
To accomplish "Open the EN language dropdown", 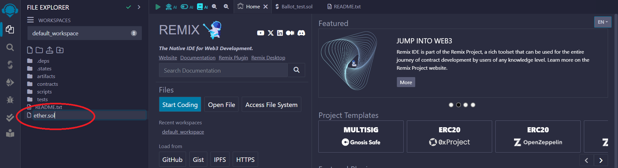I will click(x=603, y=22).
